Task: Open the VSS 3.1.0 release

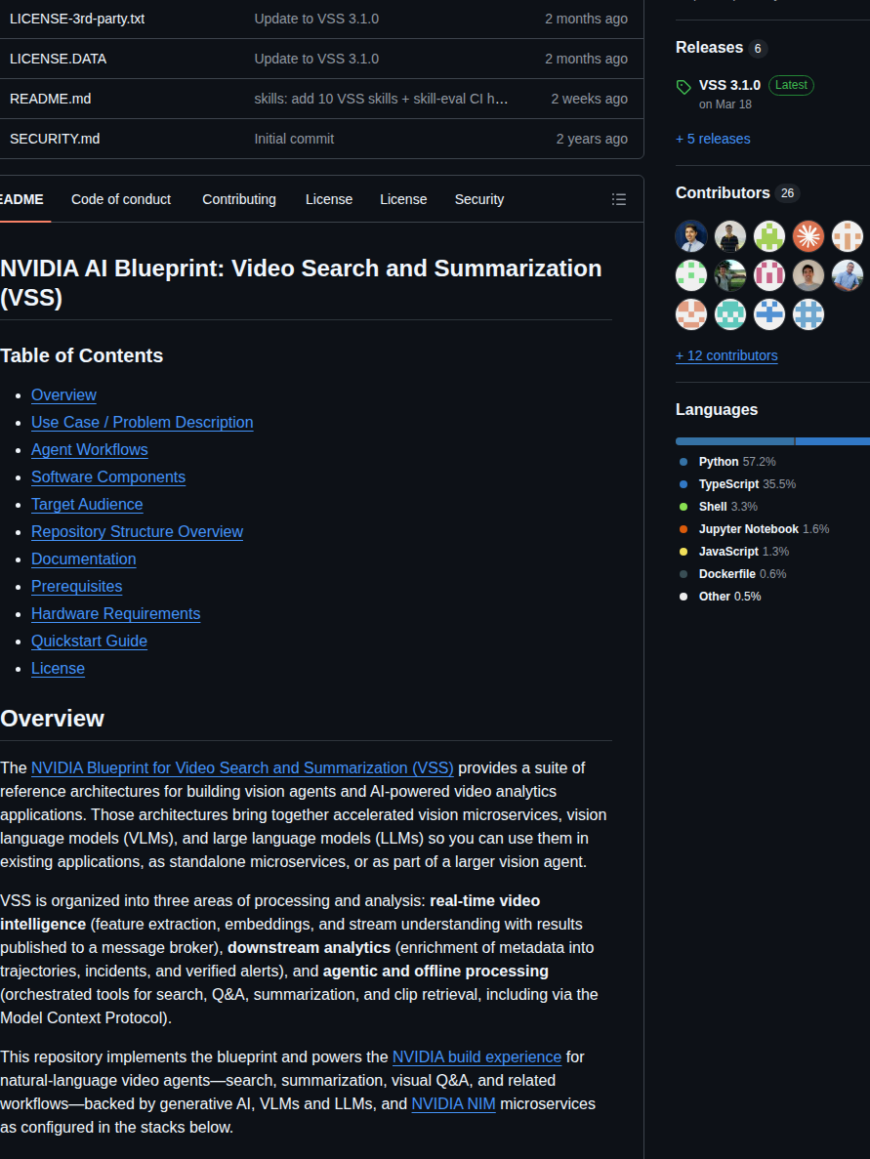Action: pyautogui.click(x=729, y=85)
